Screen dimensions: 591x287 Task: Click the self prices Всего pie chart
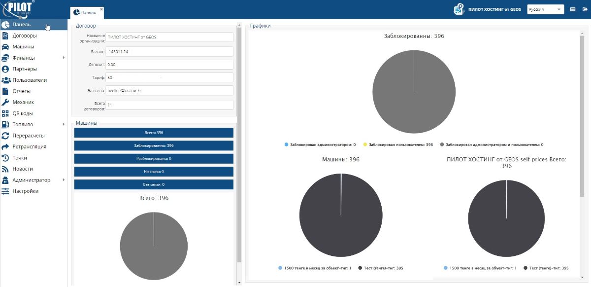[x=507, y=218]
